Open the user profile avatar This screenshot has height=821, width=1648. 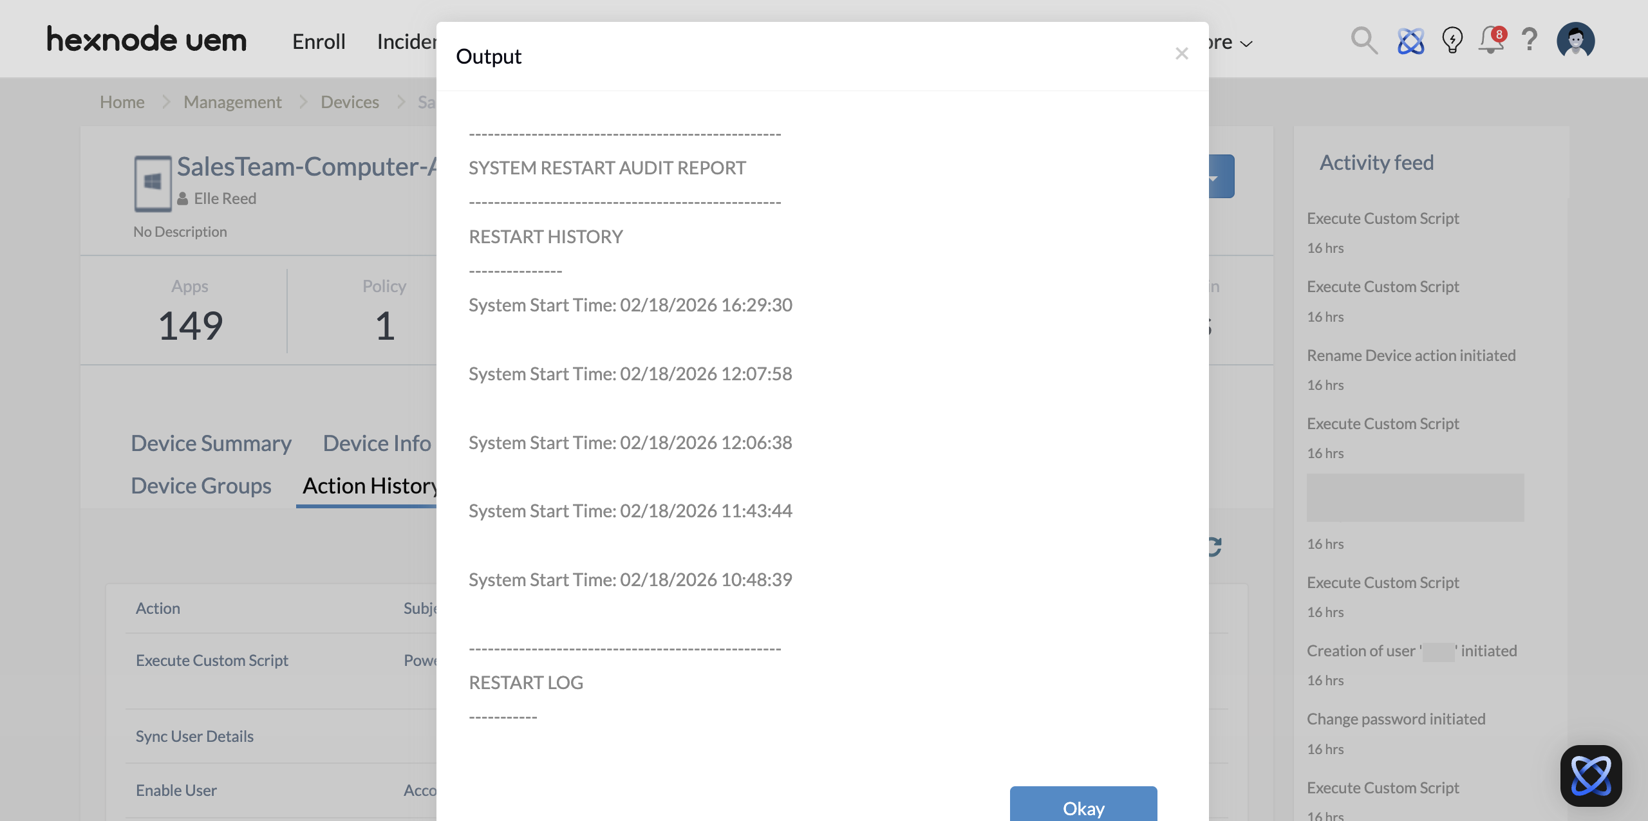click(x=1575, y=41)
